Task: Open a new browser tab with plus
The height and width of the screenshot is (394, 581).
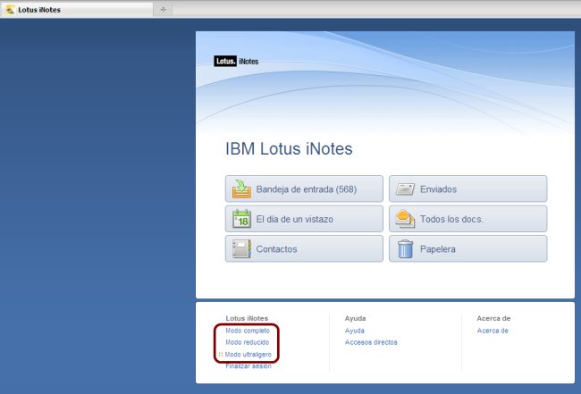Action: 163,10
